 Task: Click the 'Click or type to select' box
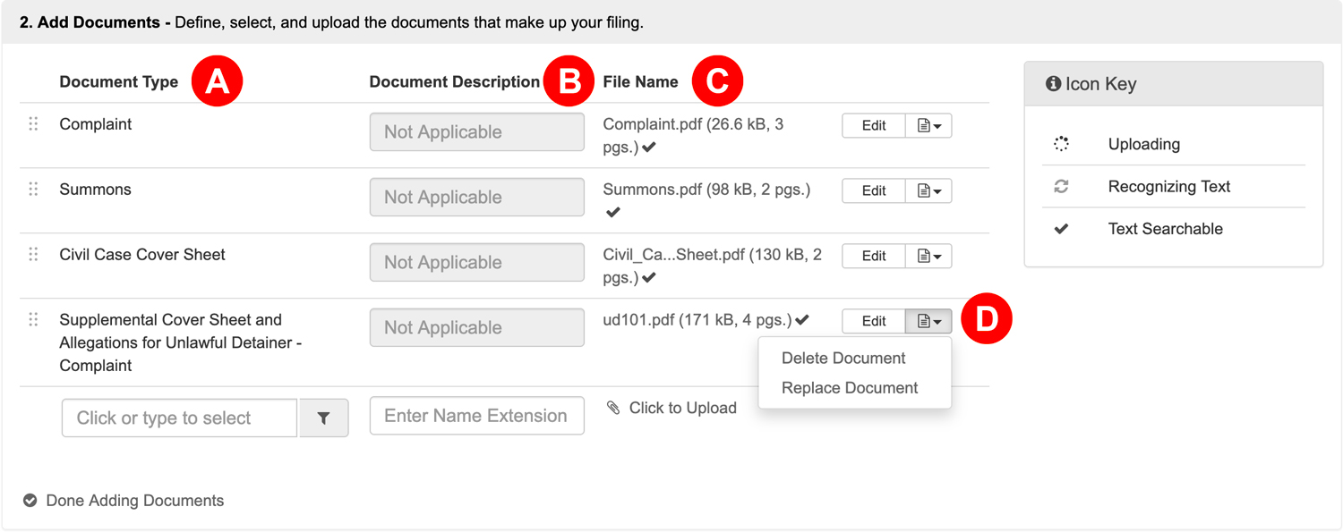coord(179,418)
